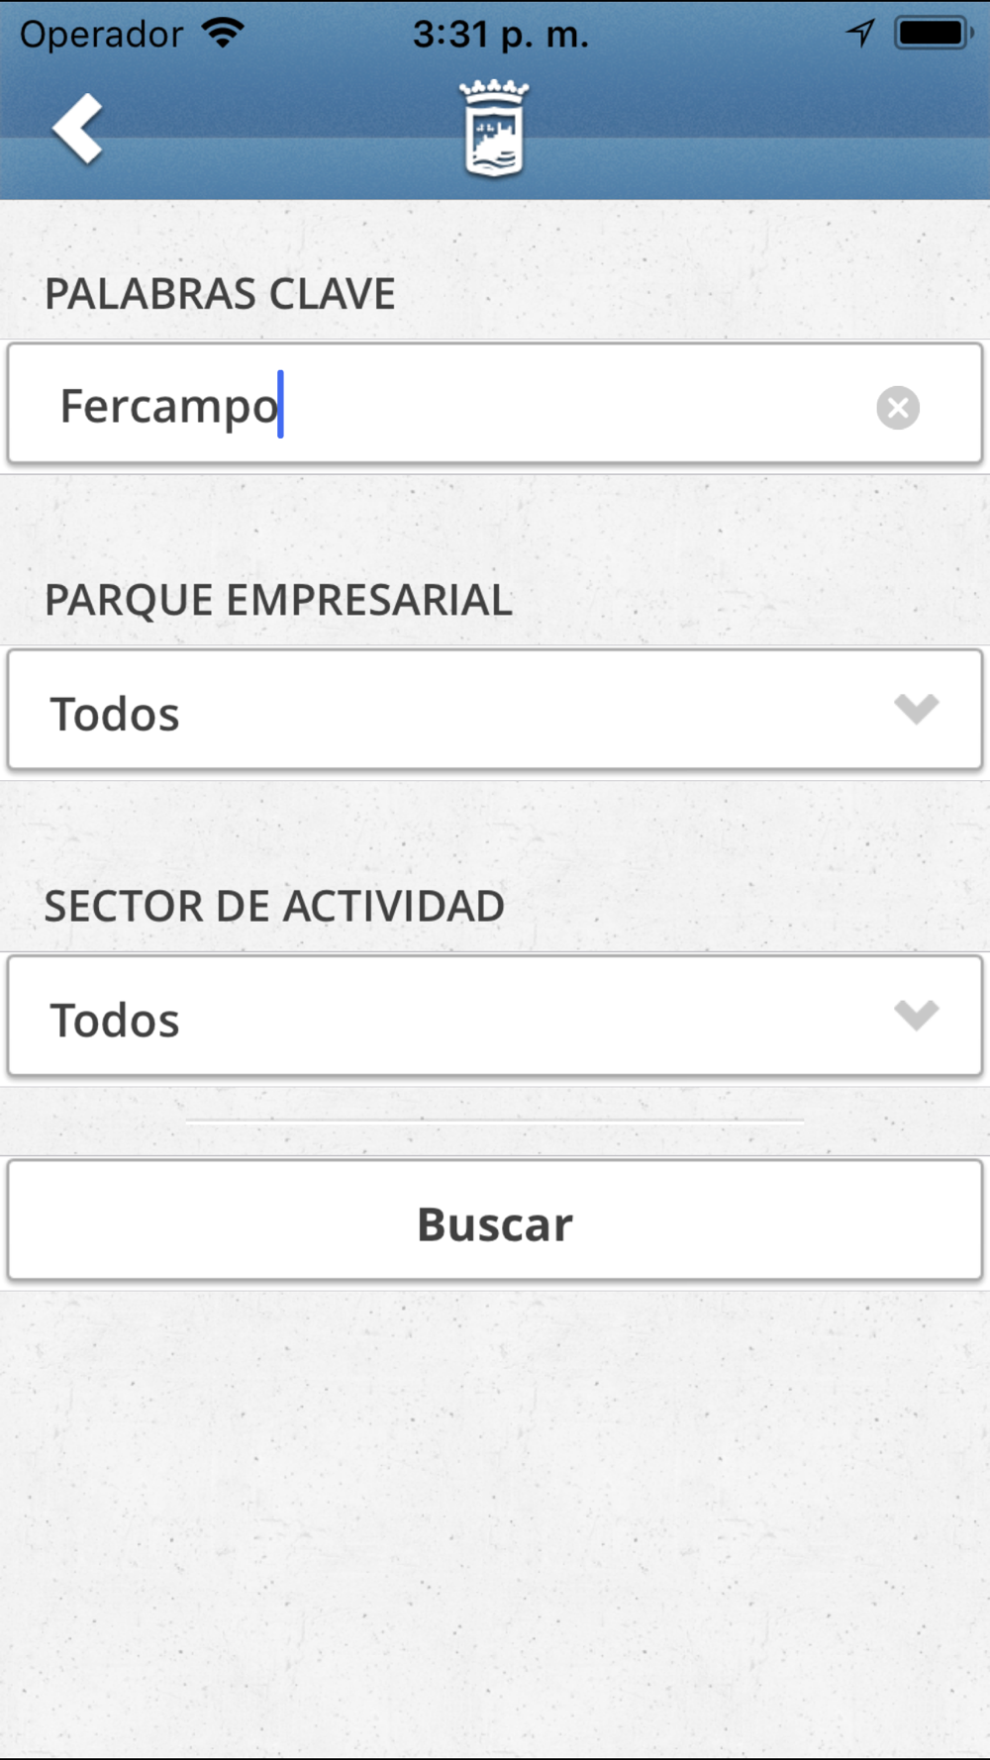Tap the Wi-Fi status icon
The height and width of the screenshot is (1760, 990).
[223, 33]
